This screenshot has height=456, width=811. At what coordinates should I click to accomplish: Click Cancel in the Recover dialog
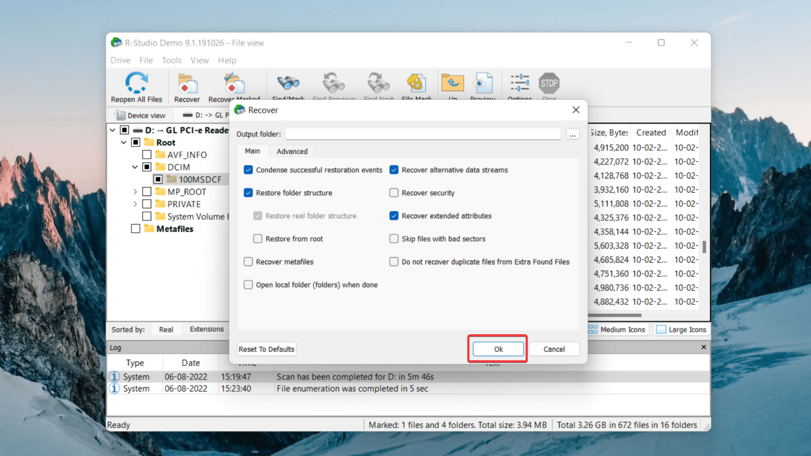click(x=554, y=349)
